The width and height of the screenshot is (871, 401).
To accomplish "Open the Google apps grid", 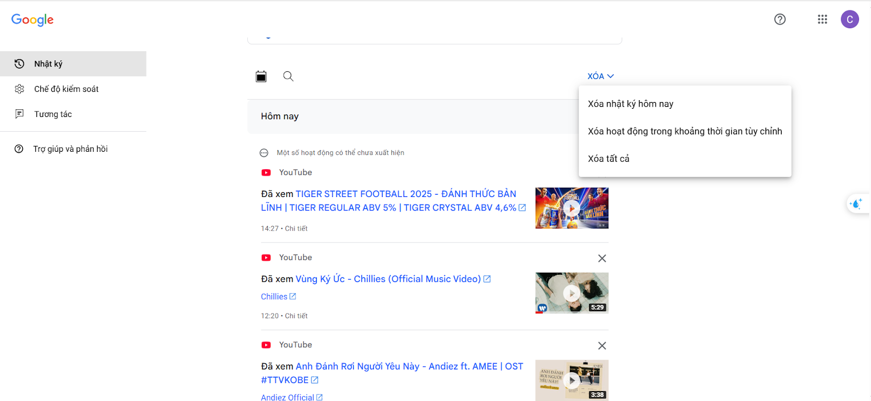I will coord(822,20).
